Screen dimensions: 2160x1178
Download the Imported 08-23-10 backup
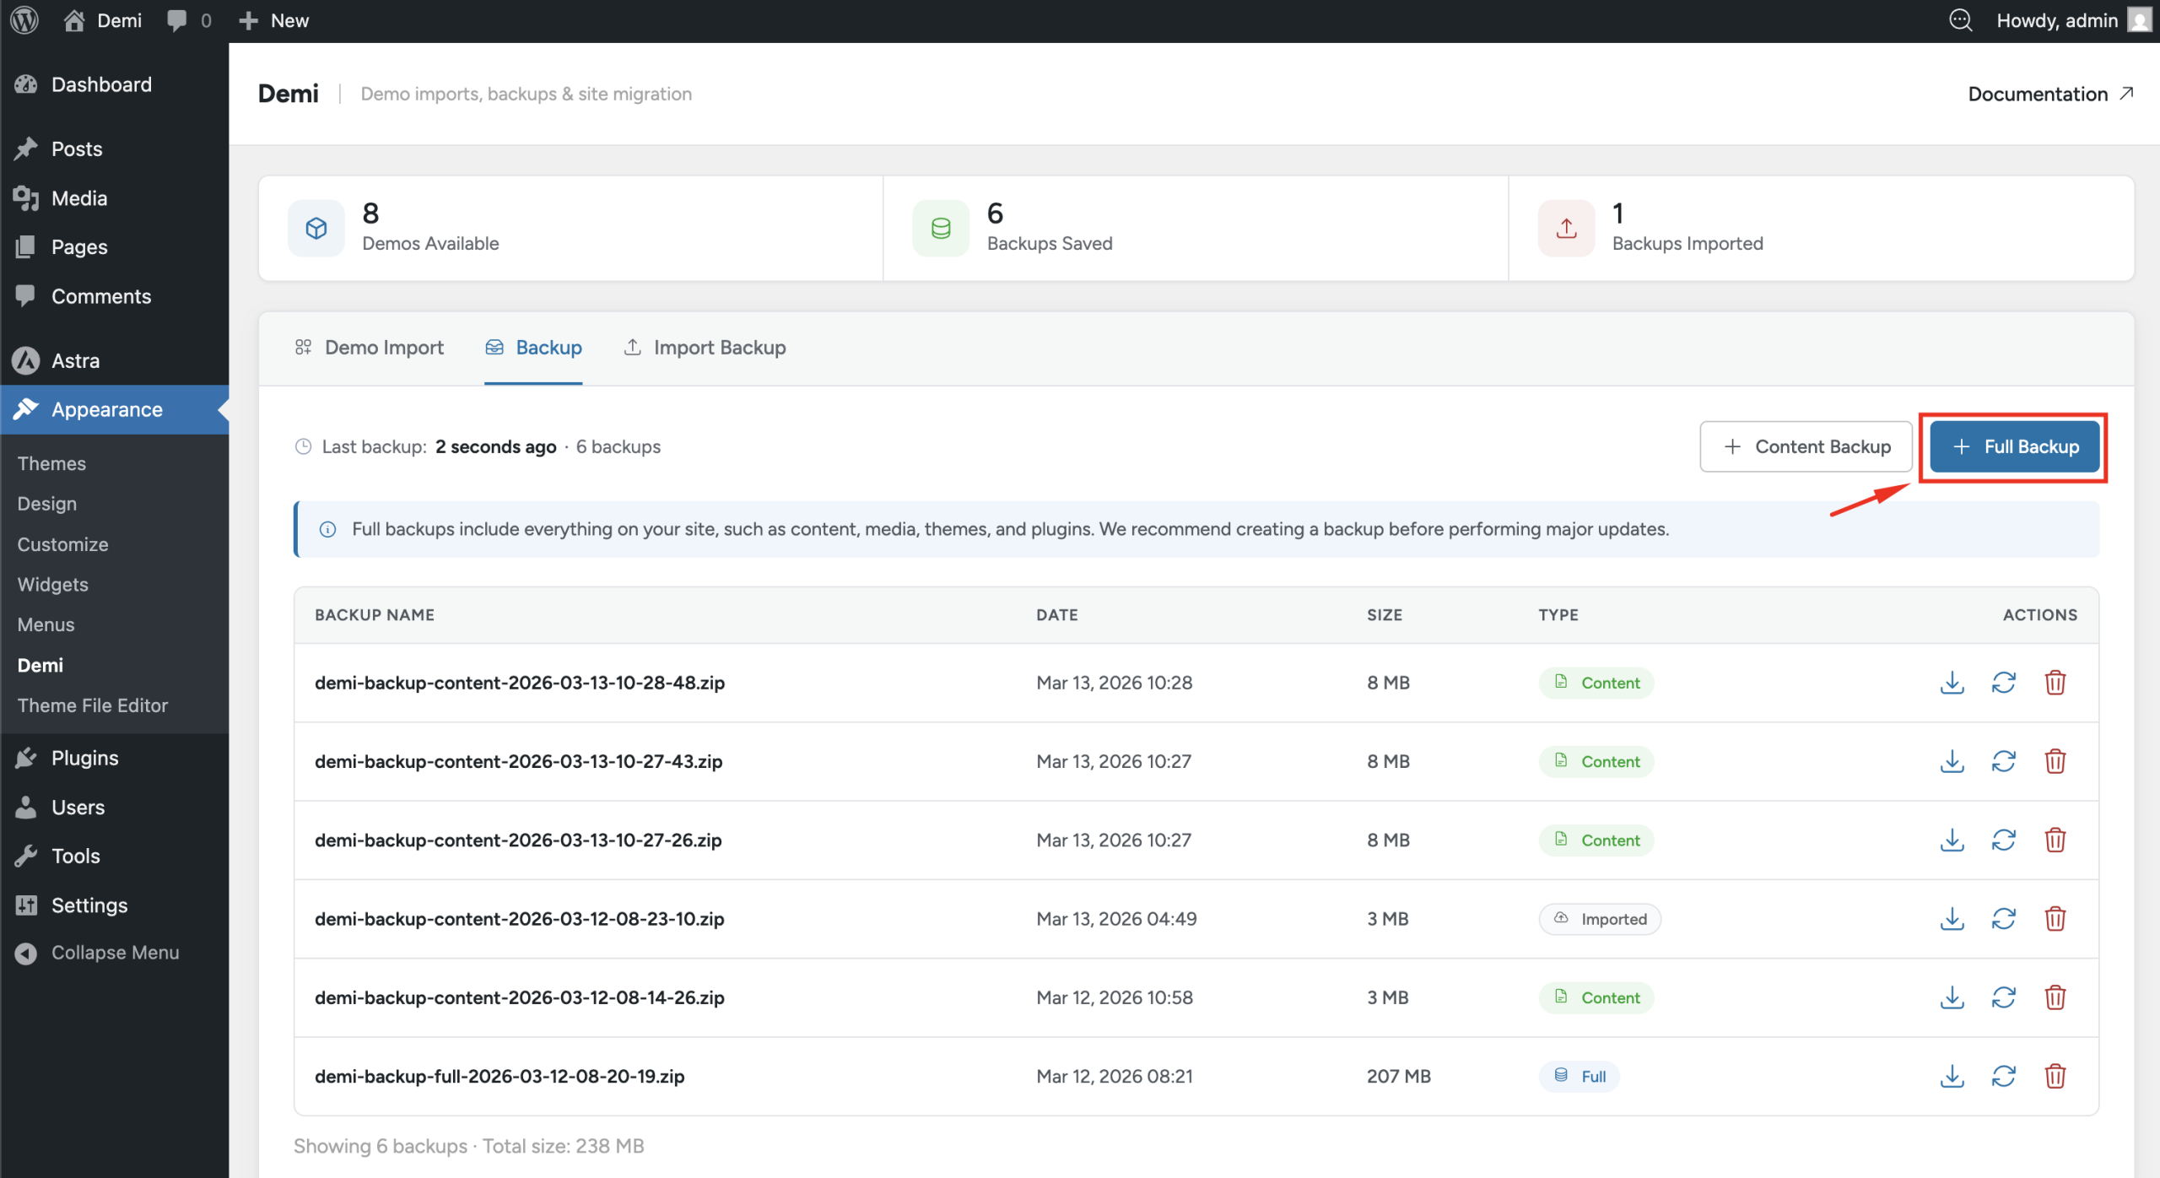click(1952, 919)
